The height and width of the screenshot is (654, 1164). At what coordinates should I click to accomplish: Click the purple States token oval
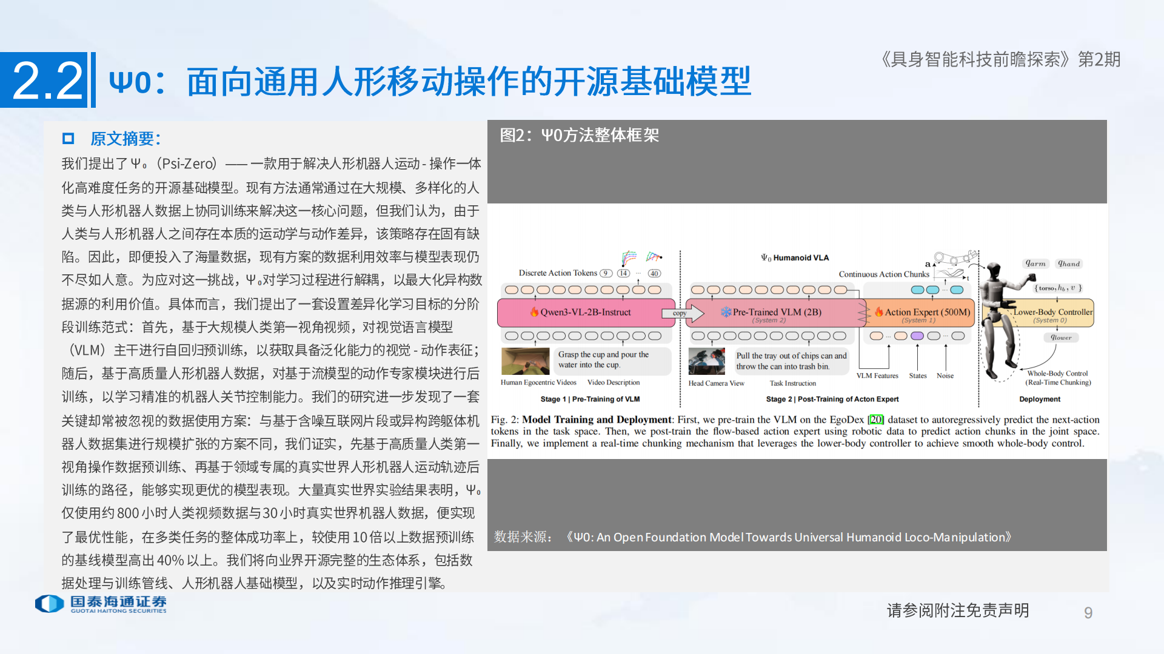coord(917,335)
